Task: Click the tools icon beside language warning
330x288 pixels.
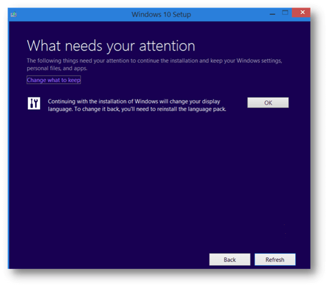Action: (34, 103)
